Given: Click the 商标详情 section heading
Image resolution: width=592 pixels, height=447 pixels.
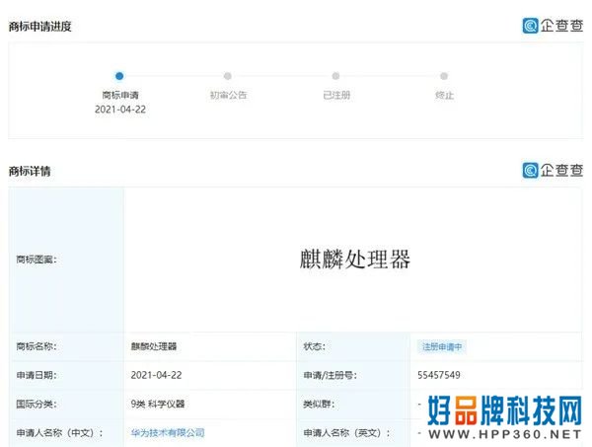Looking at the screenshot, I should coord(30,171).
